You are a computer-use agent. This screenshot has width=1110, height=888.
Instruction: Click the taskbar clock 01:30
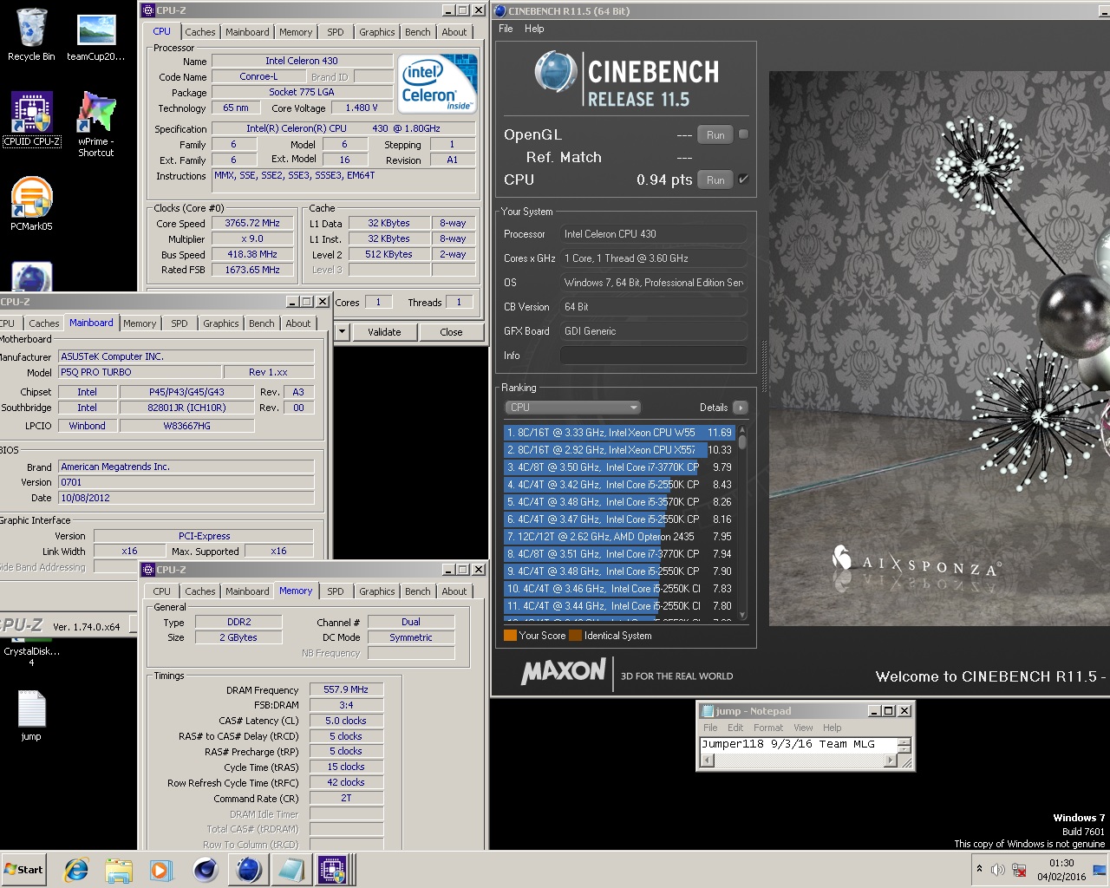pos(1061,863)
